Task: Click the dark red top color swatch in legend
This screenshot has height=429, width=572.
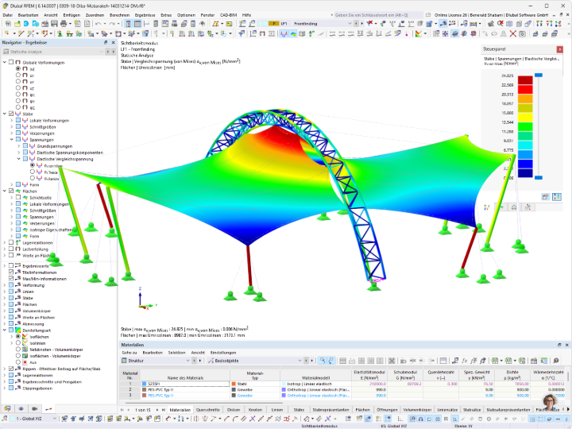Action: coord(525,80)
